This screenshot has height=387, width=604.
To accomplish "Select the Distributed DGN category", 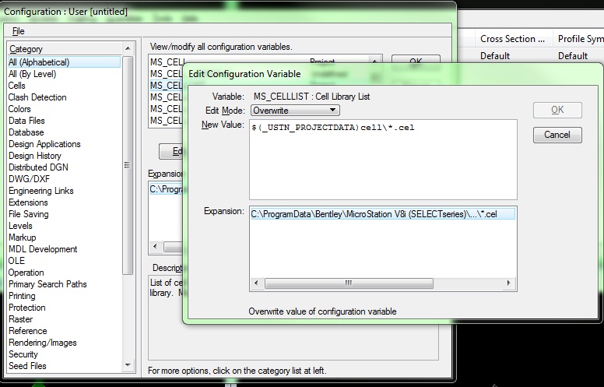I will (x=38, y=167).
